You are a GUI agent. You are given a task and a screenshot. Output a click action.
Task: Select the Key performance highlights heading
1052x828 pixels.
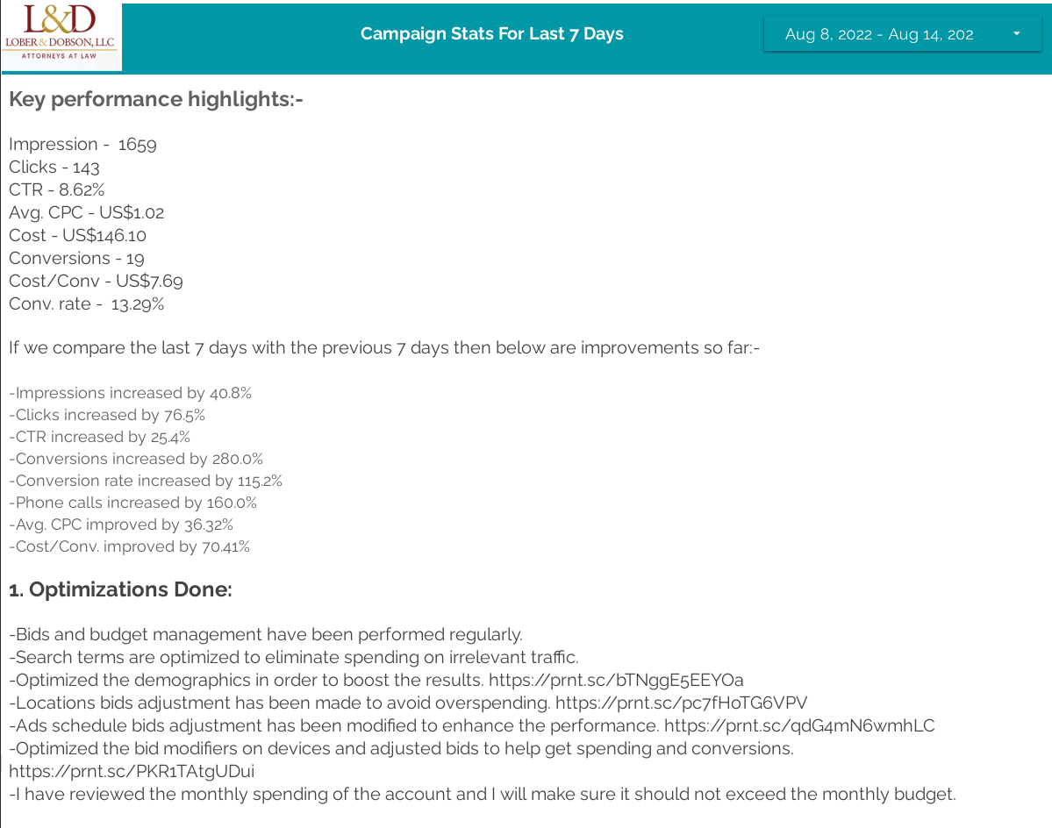[x=155, y=99]
